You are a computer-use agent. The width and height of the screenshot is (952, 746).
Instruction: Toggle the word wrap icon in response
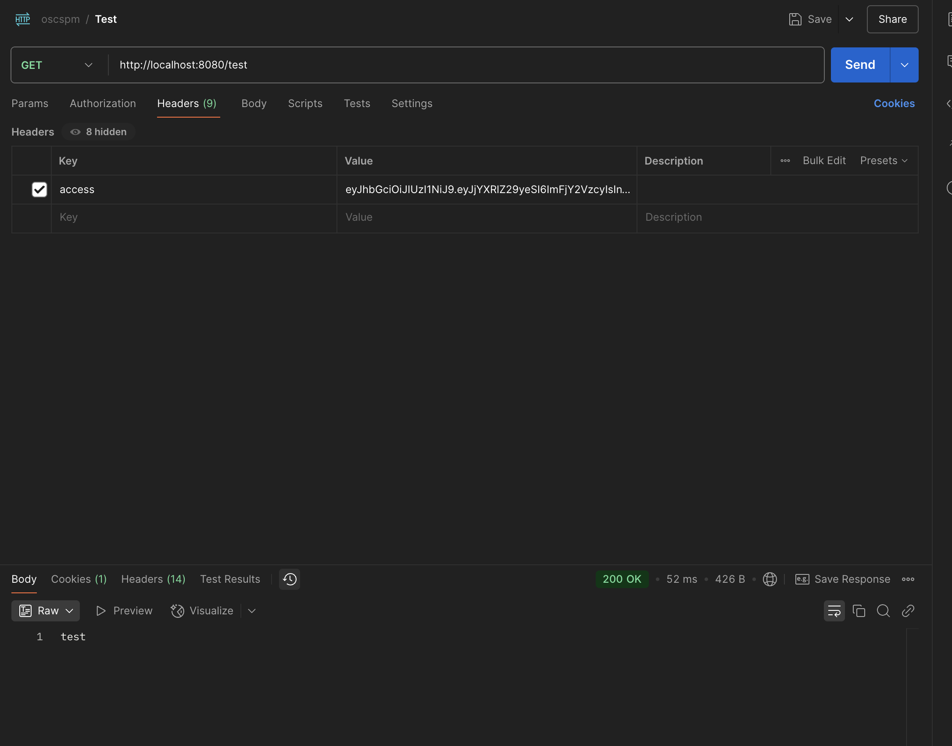pyautogui.click(x=834, y=611)
